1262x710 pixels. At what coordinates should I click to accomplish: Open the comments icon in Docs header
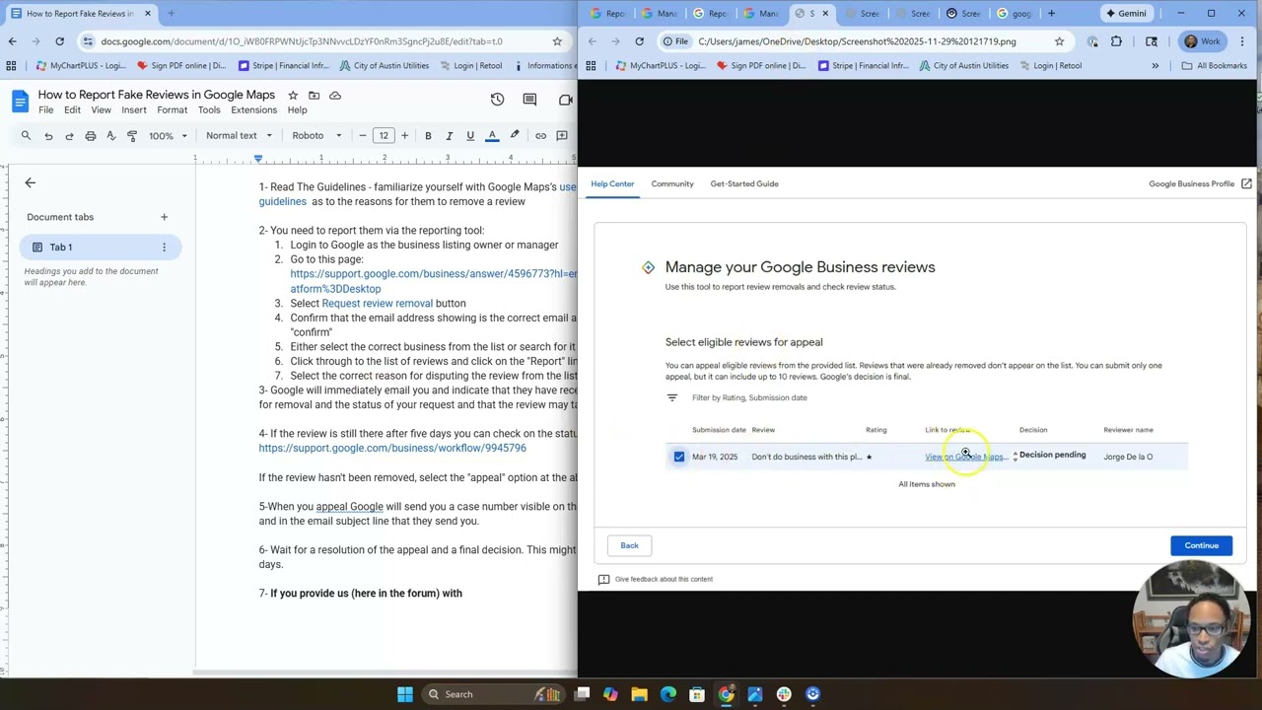coord(529,100)
